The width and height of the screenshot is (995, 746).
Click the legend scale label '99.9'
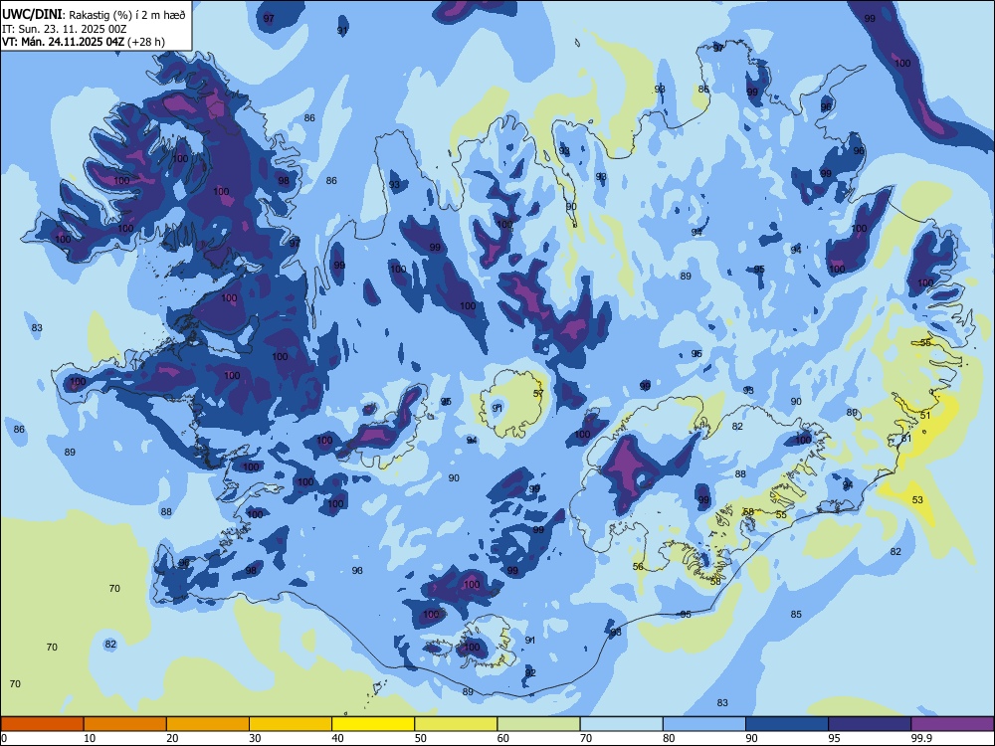(x=921, y=738)
